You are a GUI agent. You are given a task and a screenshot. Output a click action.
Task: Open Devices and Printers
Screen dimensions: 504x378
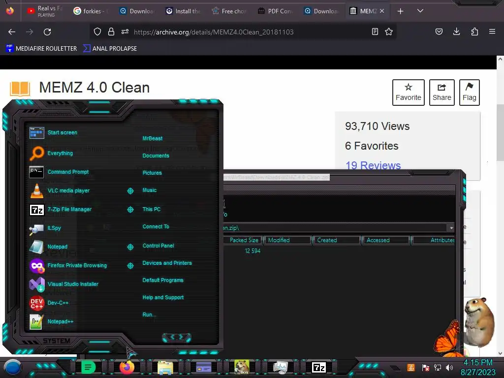(x=167, y=263)
